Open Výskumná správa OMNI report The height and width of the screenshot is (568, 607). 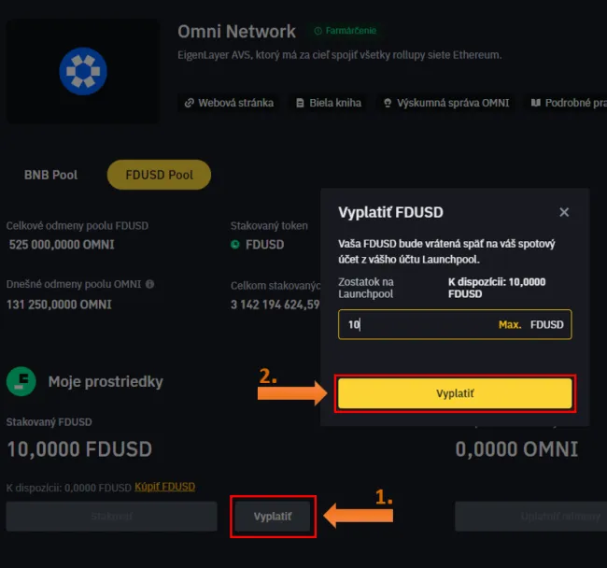445,103
